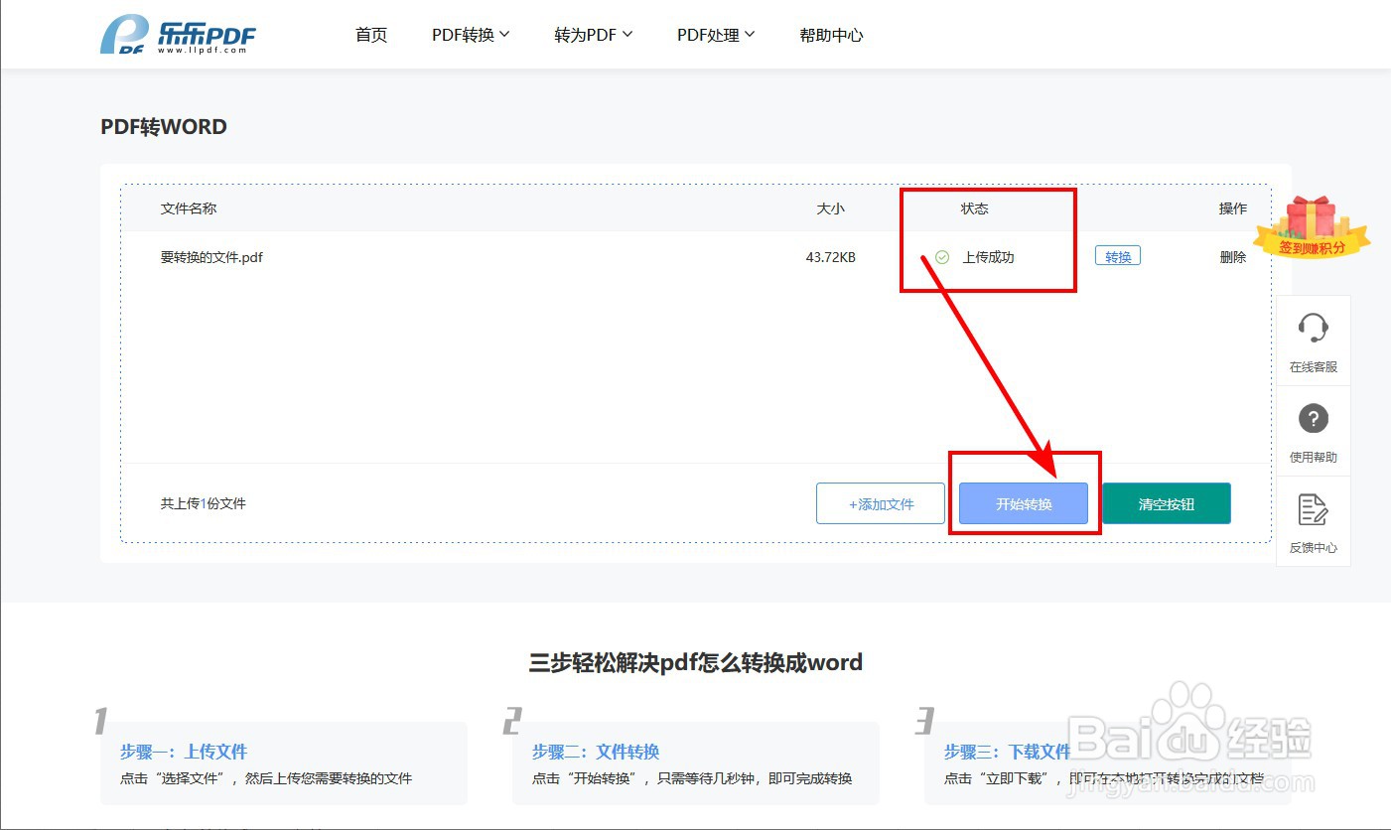Image resolution: width=1391 pixels, height=830 pixels.
Task: Expand the PDF转换 dropdown menu
Action: [470, 34]
